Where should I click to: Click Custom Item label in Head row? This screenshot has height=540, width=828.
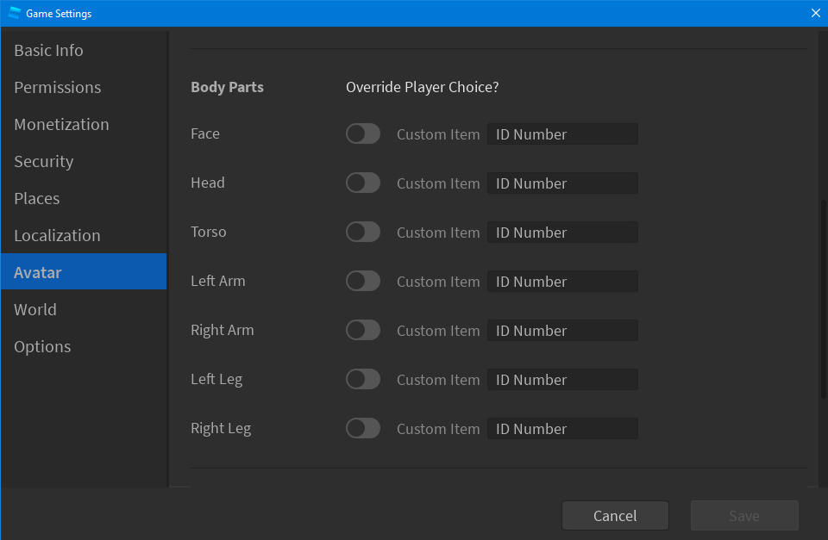point(438,183)
